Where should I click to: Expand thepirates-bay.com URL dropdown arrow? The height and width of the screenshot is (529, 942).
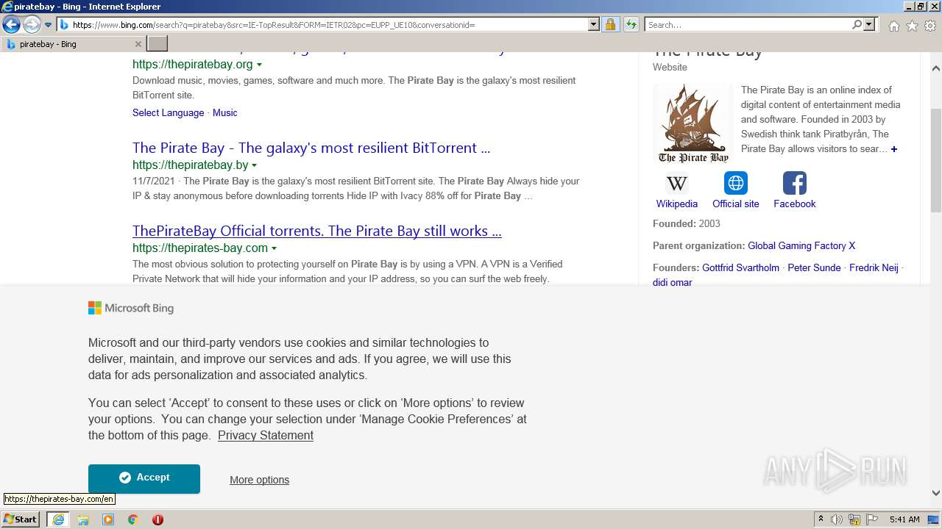274,248
